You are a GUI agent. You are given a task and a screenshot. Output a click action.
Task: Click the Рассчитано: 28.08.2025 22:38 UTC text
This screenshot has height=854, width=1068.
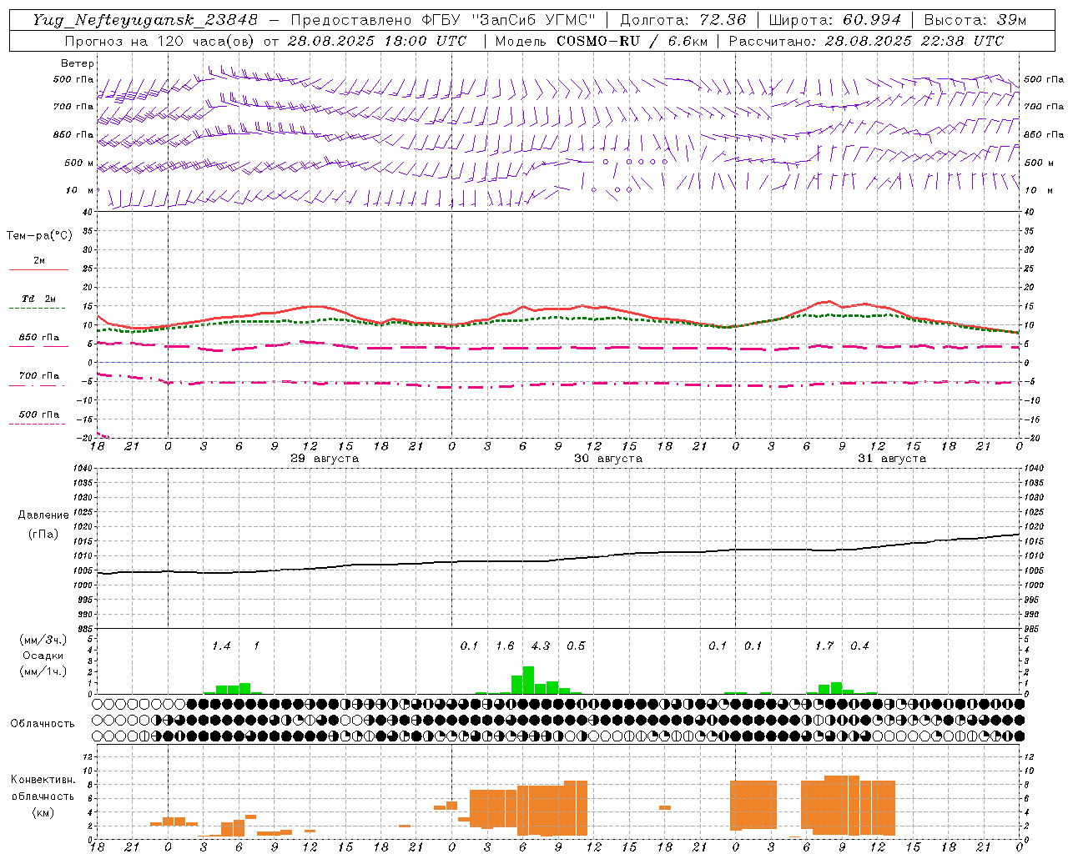866,41
